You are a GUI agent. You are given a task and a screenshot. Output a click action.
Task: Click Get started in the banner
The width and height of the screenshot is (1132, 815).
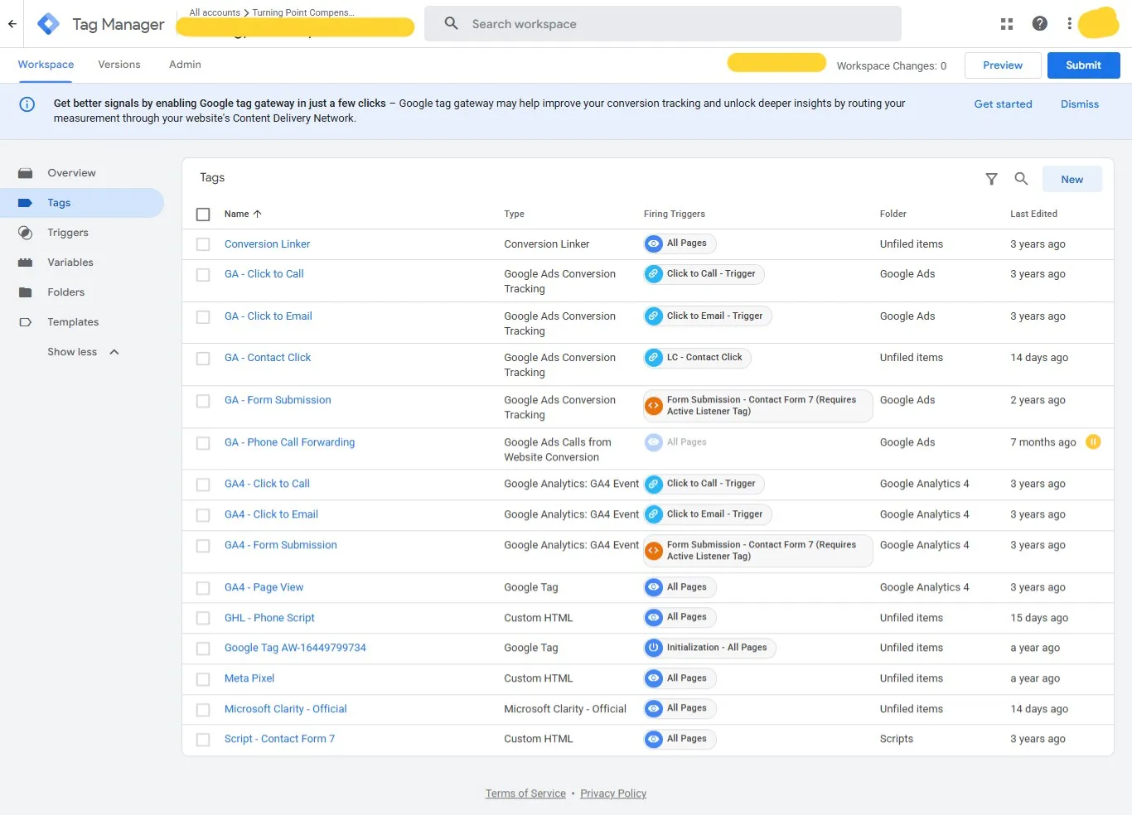1003,104
